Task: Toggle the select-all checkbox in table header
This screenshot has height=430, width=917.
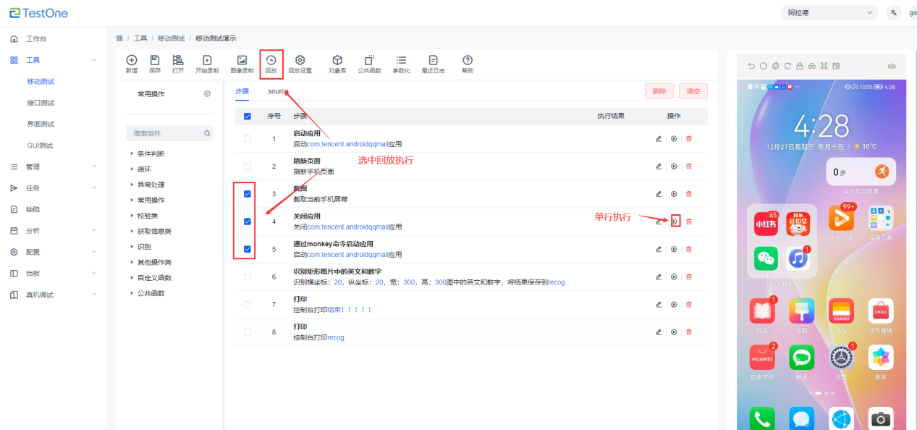Action: pyautogui.click(x=248, y=116)
